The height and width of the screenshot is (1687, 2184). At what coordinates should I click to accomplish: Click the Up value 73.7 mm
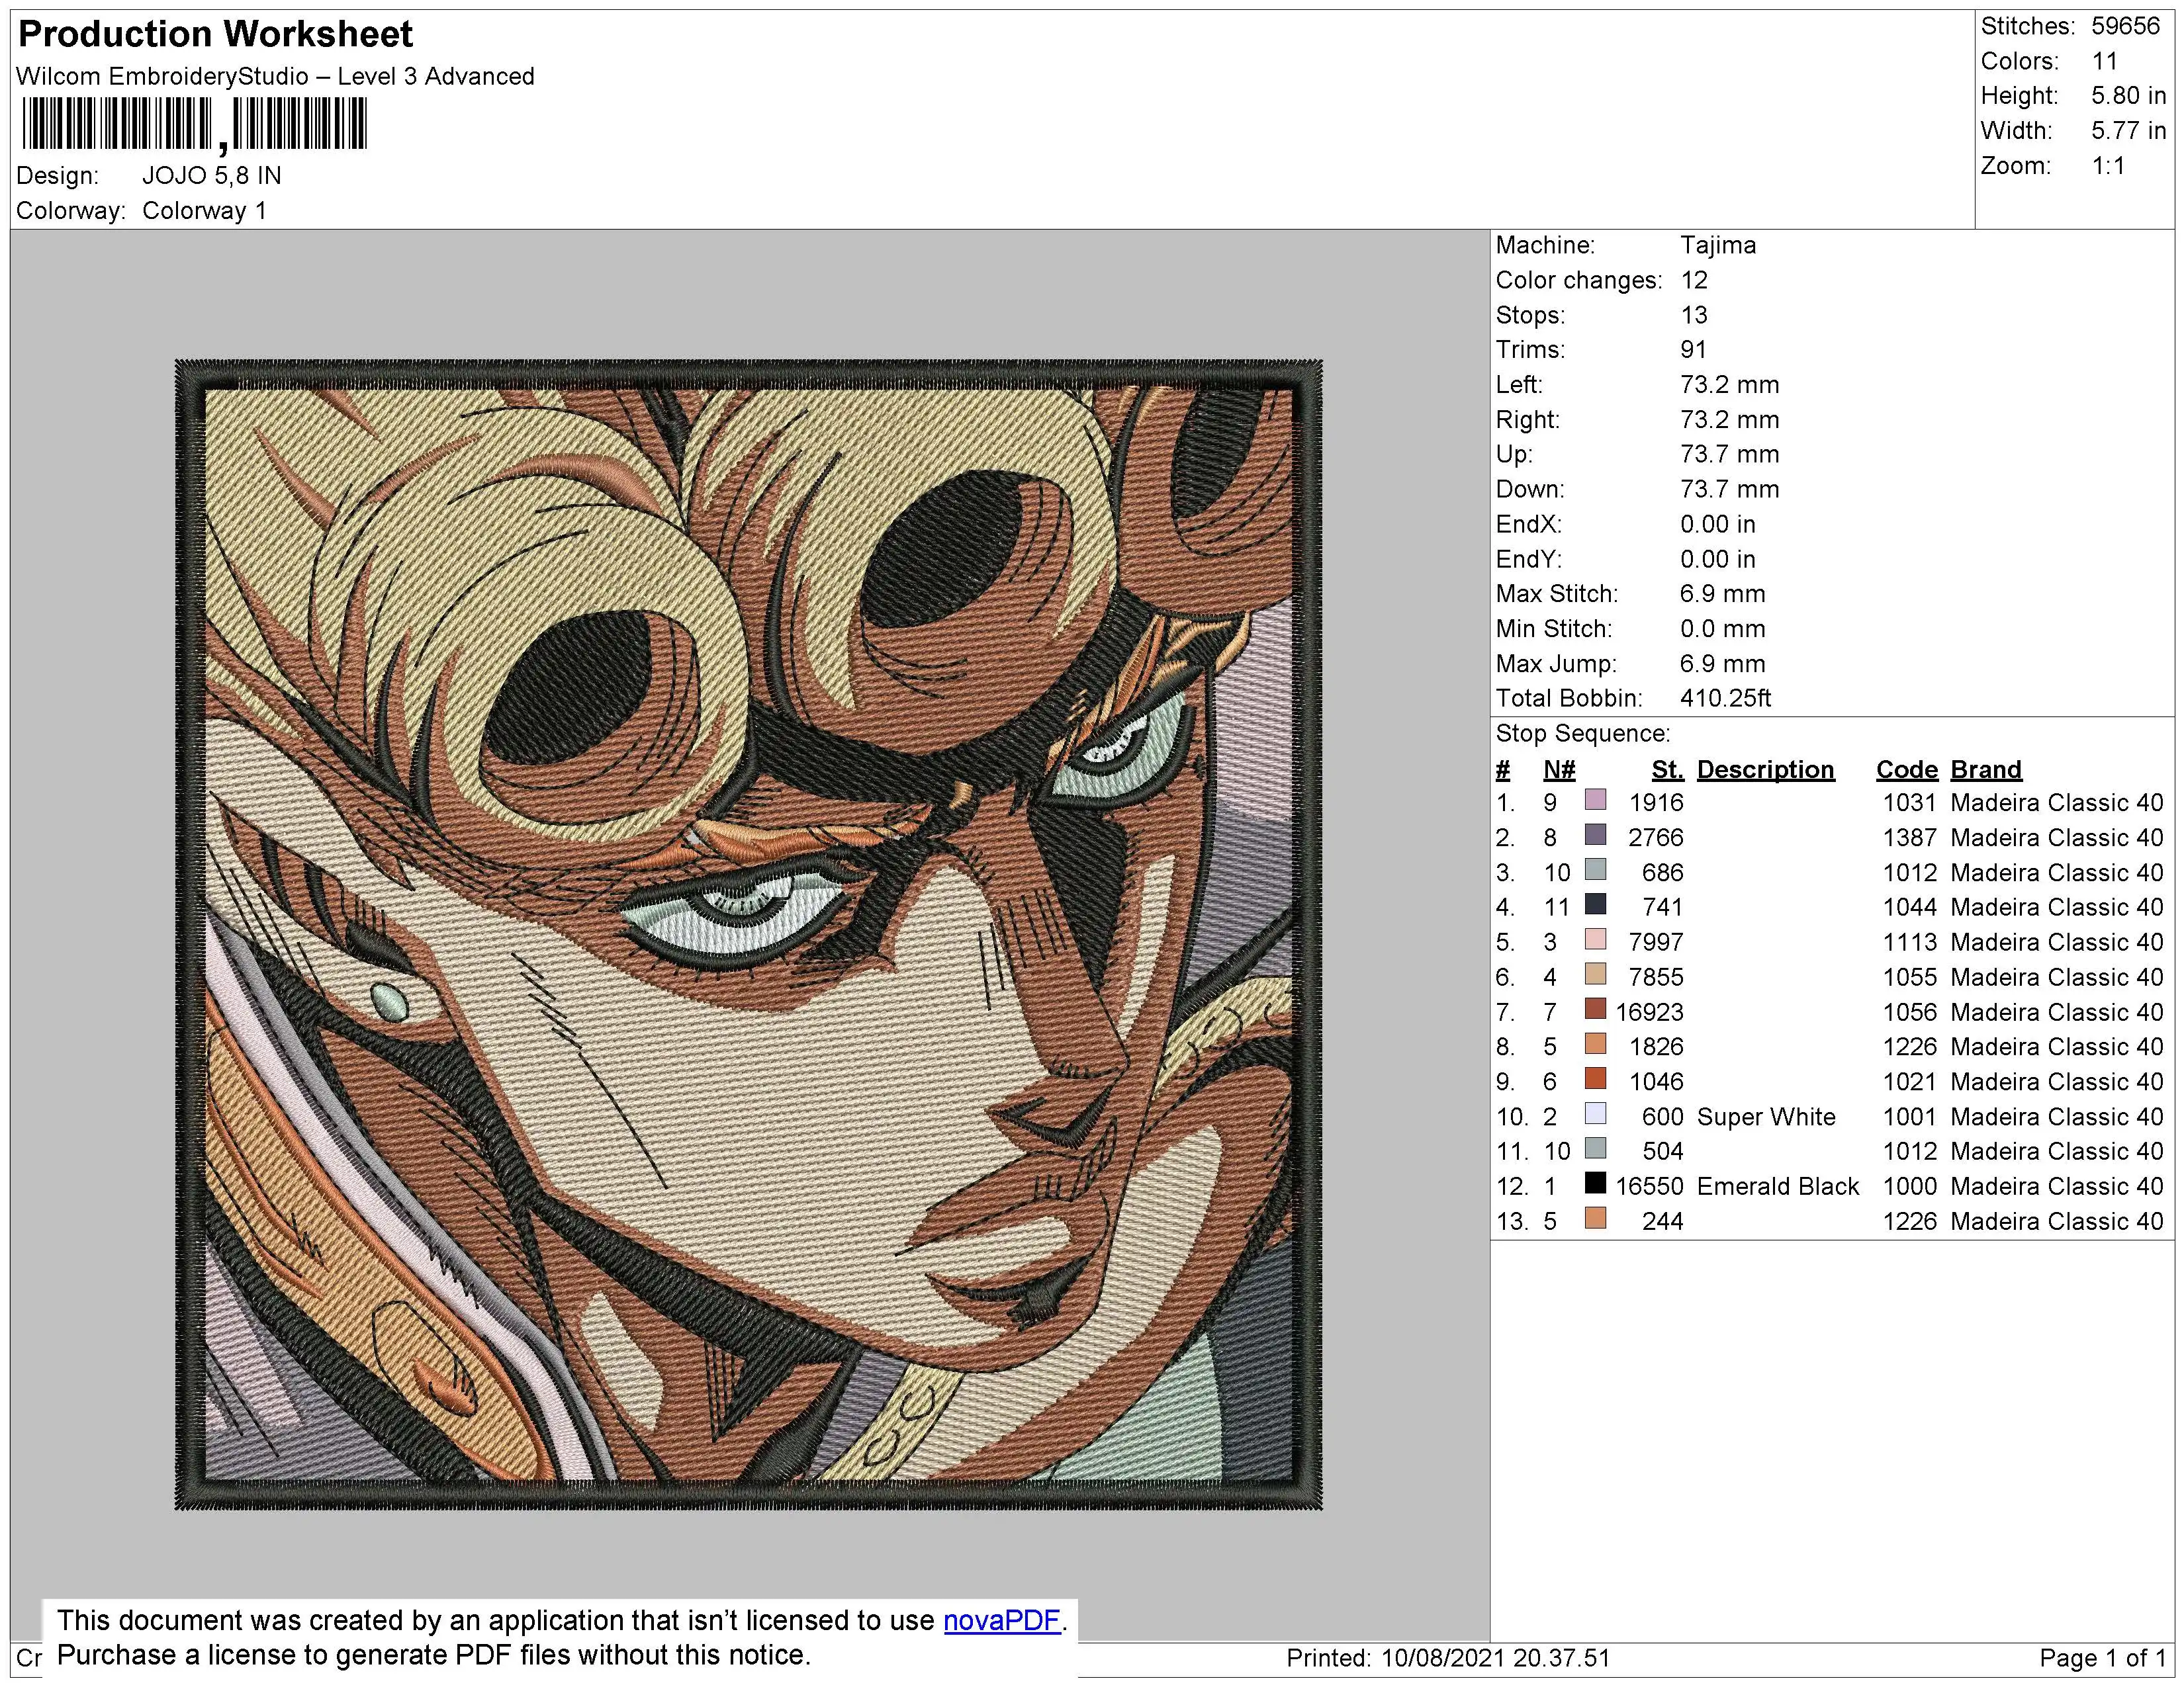point(1730,454)
